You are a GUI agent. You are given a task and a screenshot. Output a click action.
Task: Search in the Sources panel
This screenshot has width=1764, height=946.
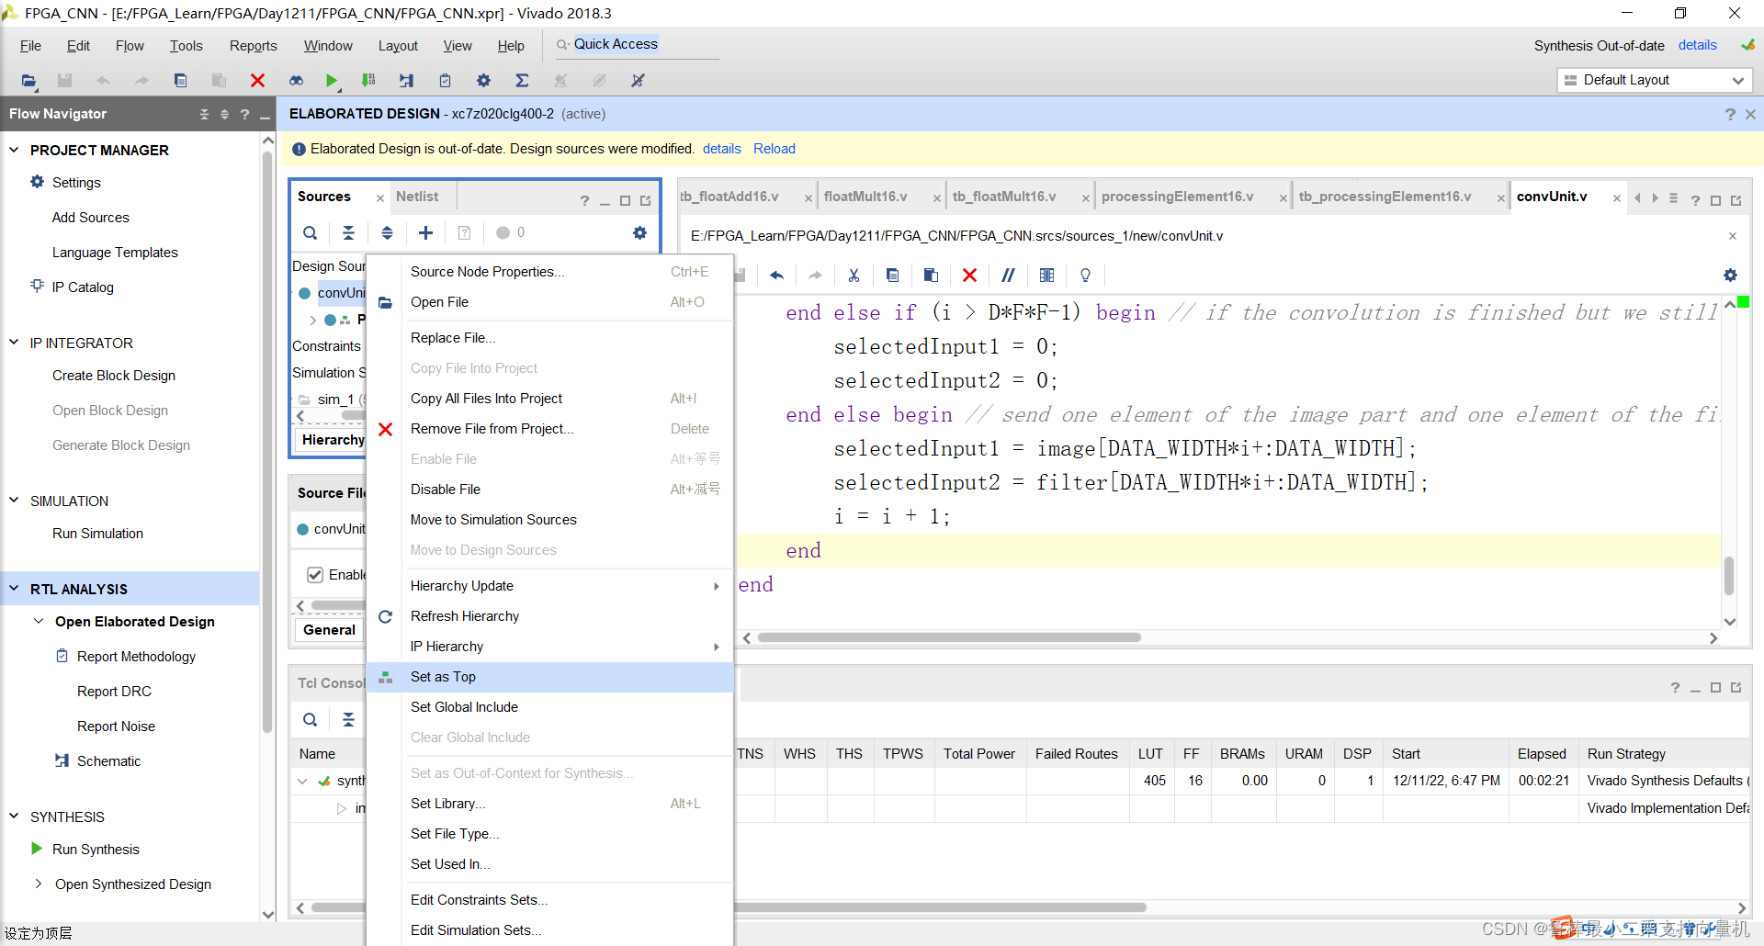coord(311,233)
